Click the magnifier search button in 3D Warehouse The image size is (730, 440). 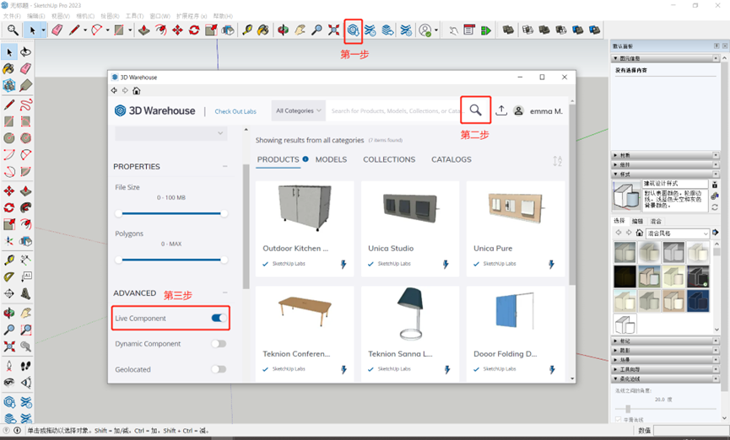476,110
